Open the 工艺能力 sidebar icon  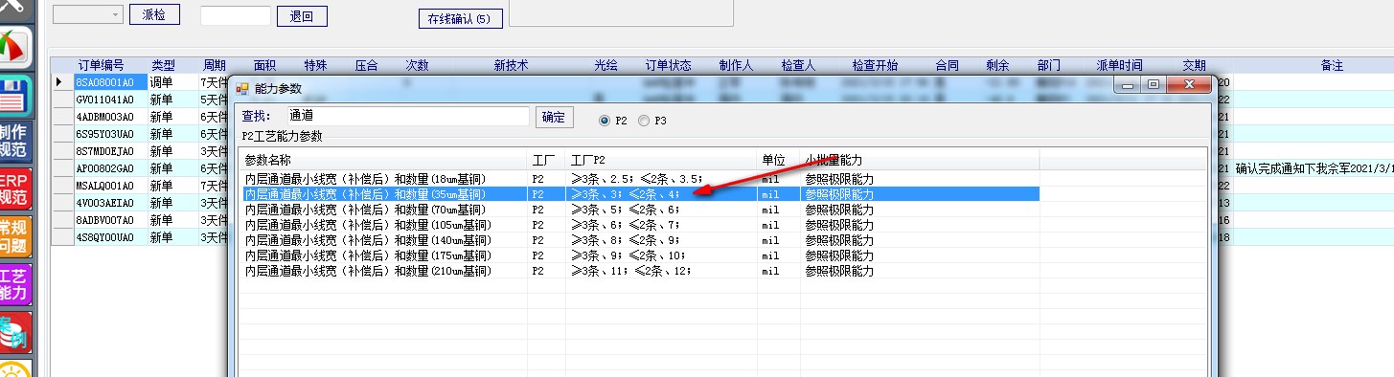click(14, 285)
